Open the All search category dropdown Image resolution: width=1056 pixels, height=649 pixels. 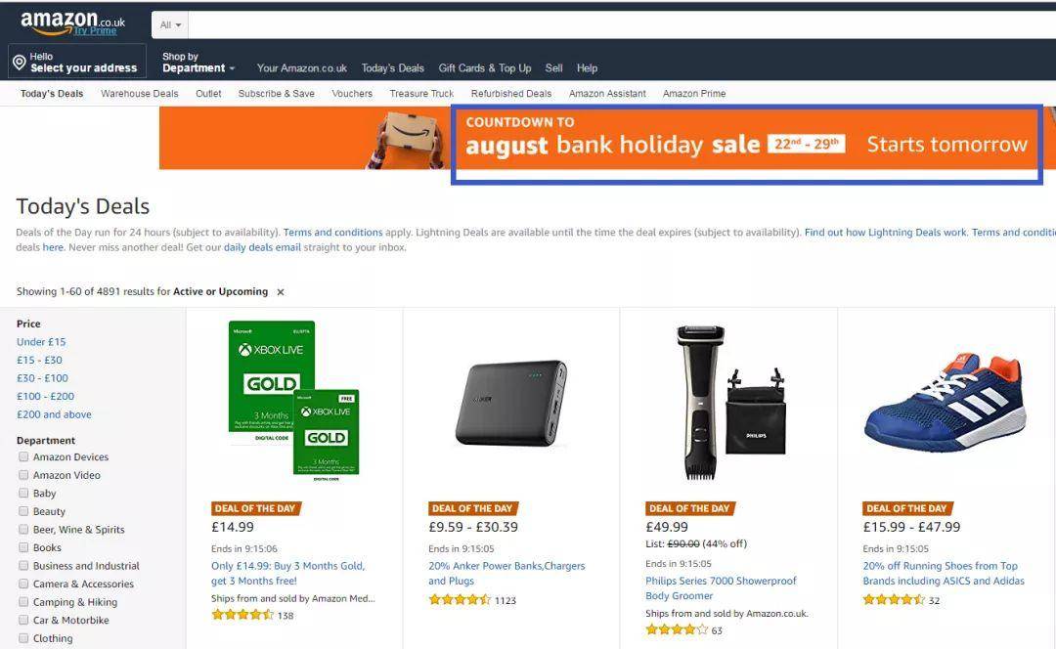click(x=170, y=24)
